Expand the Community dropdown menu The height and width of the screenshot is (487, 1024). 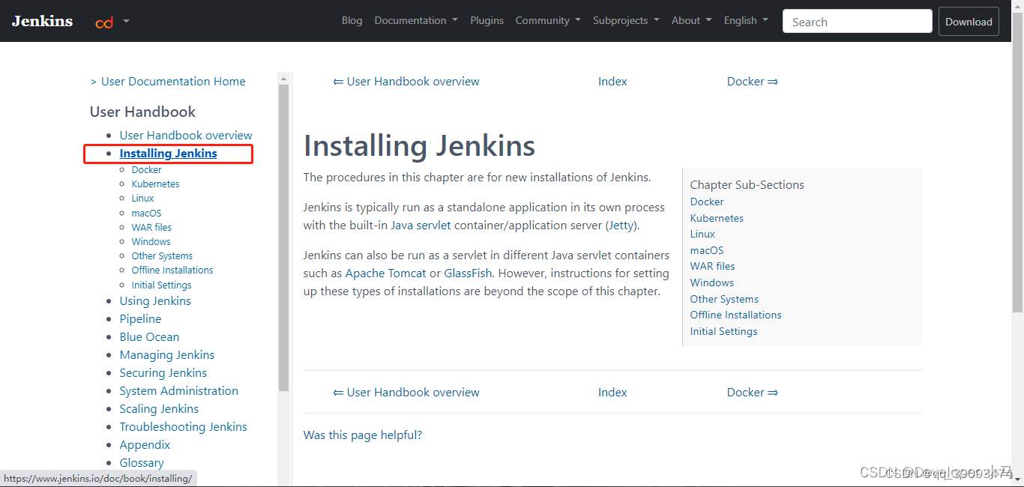click(x=548, y=20)
